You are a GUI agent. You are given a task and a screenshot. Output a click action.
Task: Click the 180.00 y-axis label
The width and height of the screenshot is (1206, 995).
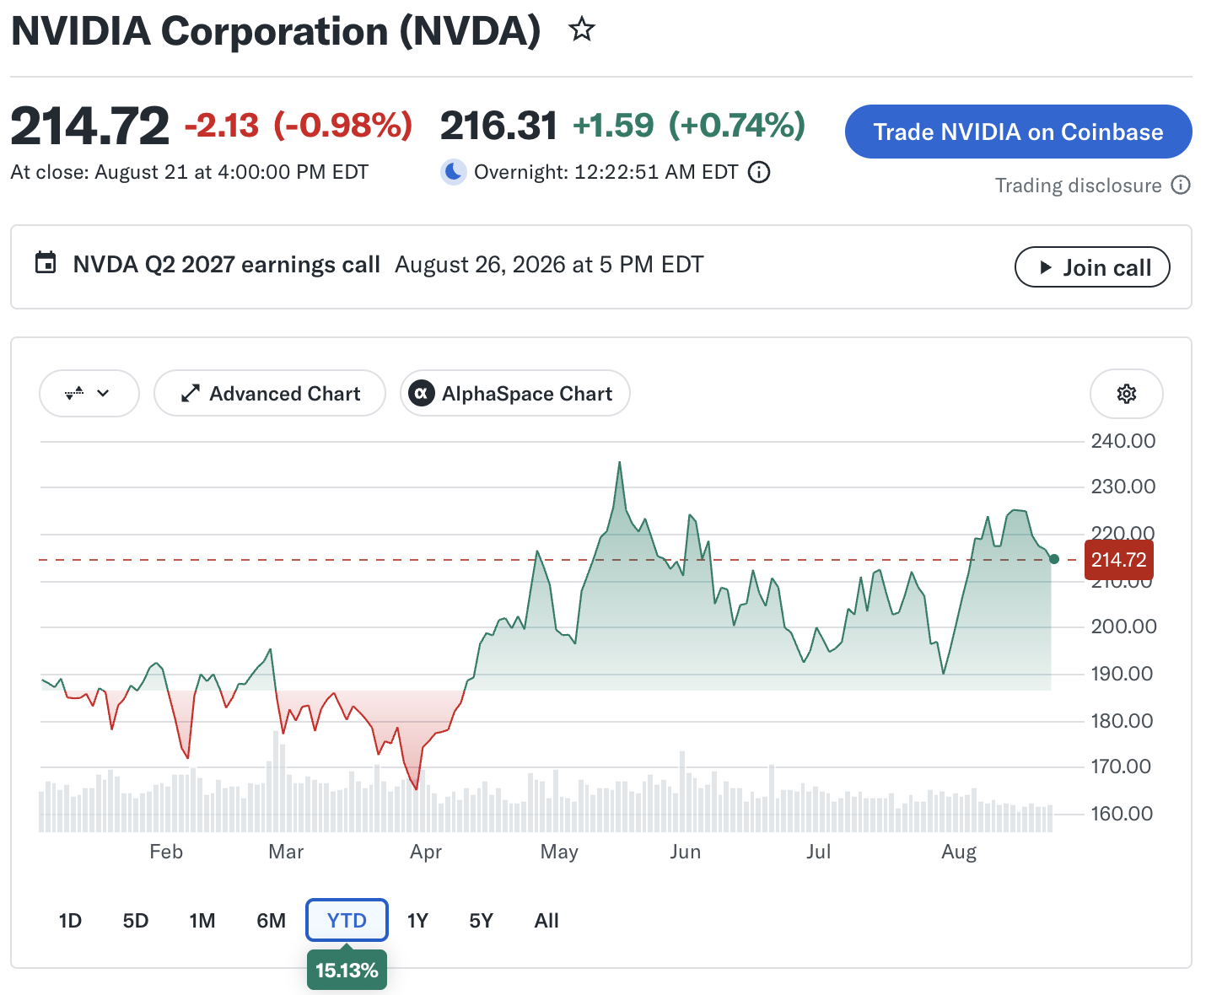click(x=1123, y=721)
